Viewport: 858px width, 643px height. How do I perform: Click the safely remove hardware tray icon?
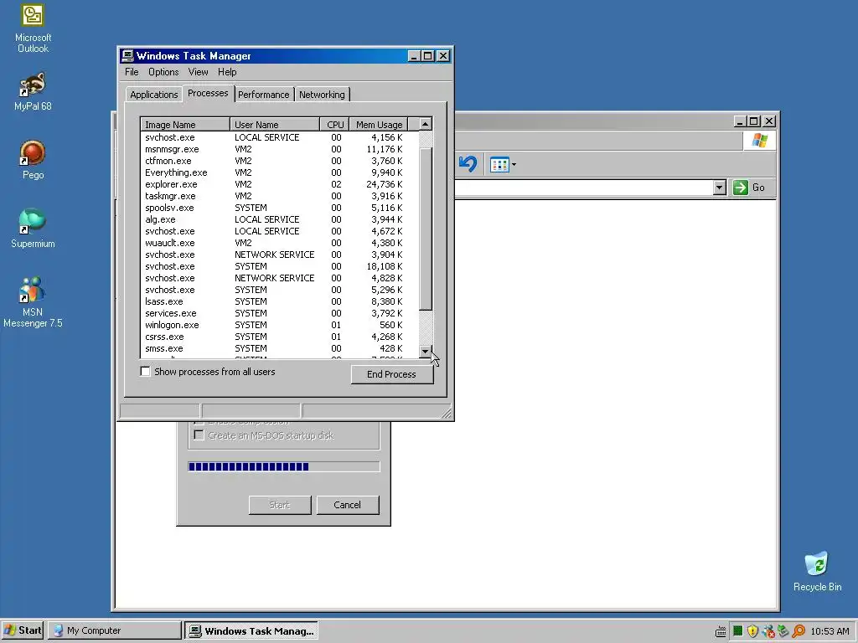coord(783,631)
